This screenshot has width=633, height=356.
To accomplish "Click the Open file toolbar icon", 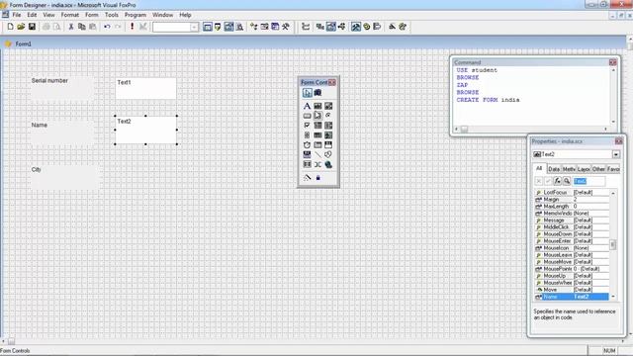I will point(21,27).
